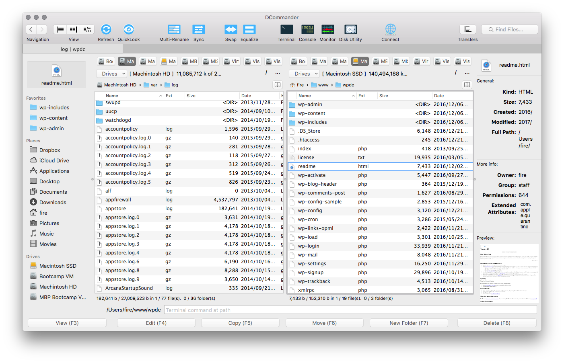This screenshot has width=564, height=363.
Task: Open the Drives dropdown for Macintosh SSD pane
Action: point(304,74)
